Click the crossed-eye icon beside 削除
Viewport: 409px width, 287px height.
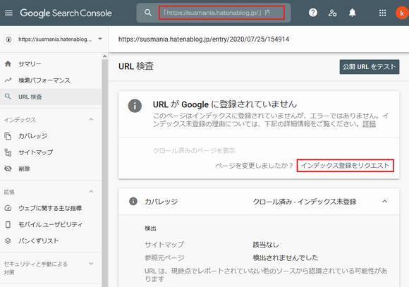(x=8, y=169)
